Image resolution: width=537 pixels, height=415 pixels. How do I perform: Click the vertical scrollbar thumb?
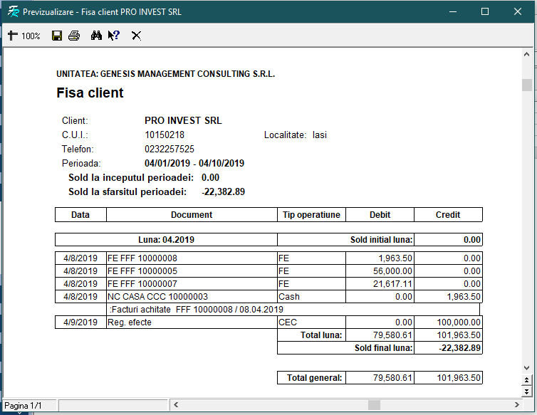(x=527, y=85)
